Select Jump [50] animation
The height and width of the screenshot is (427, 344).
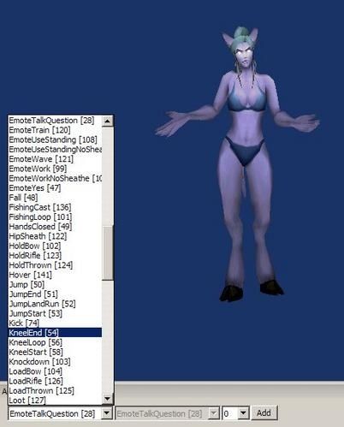(55, 285)
